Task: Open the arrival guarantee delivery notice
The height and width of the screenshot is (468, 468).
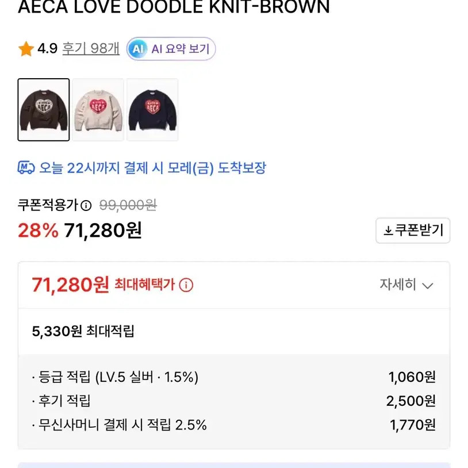Action: click(x=152, y=168)
